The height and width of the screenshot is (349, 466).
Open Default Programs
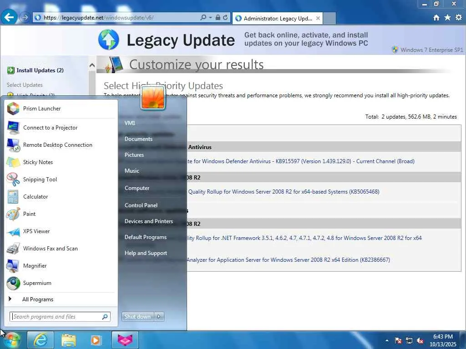[x=146, y=237]
